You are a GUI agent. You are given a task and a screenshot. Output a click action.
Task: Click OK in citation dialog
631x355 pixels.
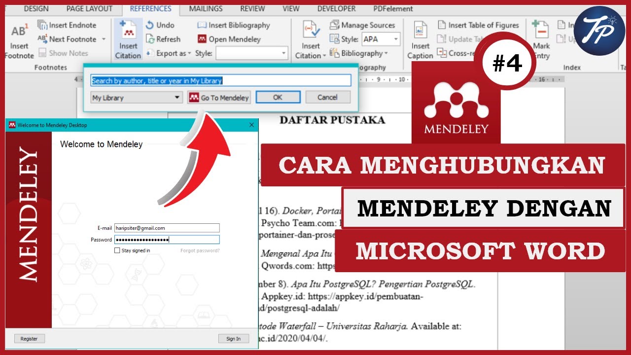[x=278, y=98]
